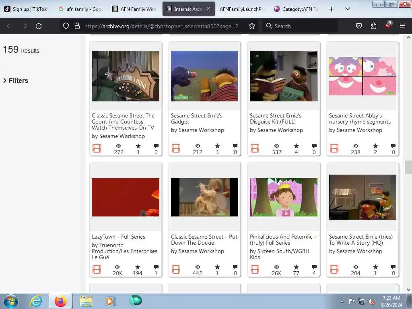Open the 'Classic Sesame Street The Count' title link
The width and height of the screenshot is (412, 309).
123,122
